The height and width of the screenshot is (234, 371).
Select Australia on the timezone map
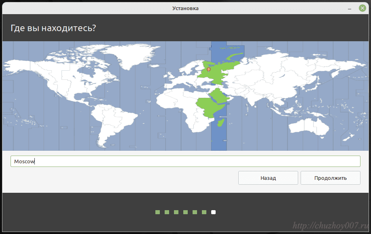coord(310,124)
